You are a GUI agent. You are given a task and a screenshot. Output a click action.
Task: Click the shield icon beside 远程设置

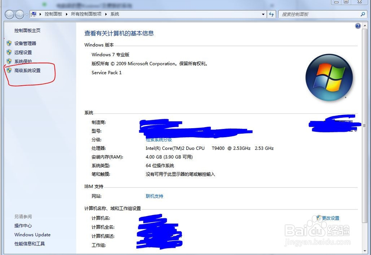coord(9,52)
